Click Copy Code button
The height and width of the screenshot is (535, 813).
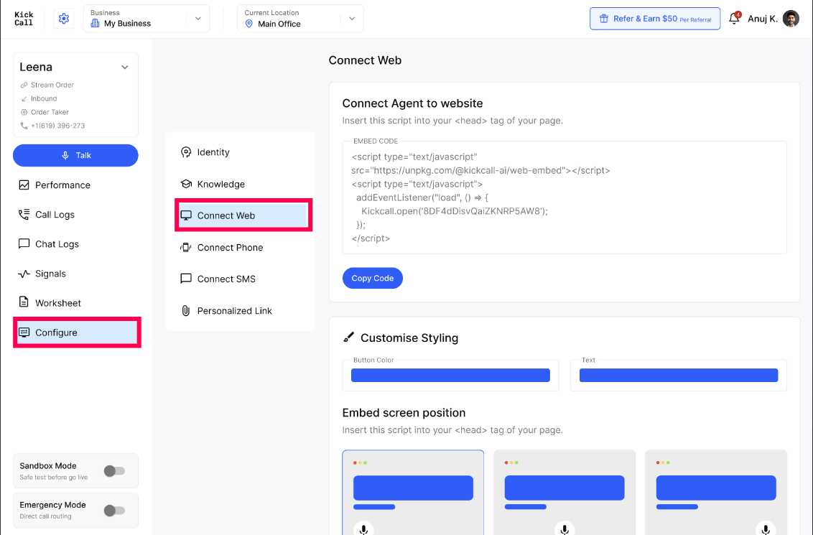(372, 278)
